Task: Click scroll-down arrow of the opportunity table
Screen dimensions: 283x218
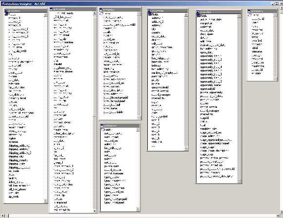Action: (x=239, y=181)
